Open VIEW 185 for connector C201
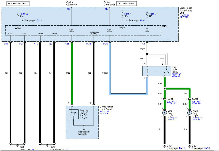The image size is (219, 151). (x=196, y=103)
